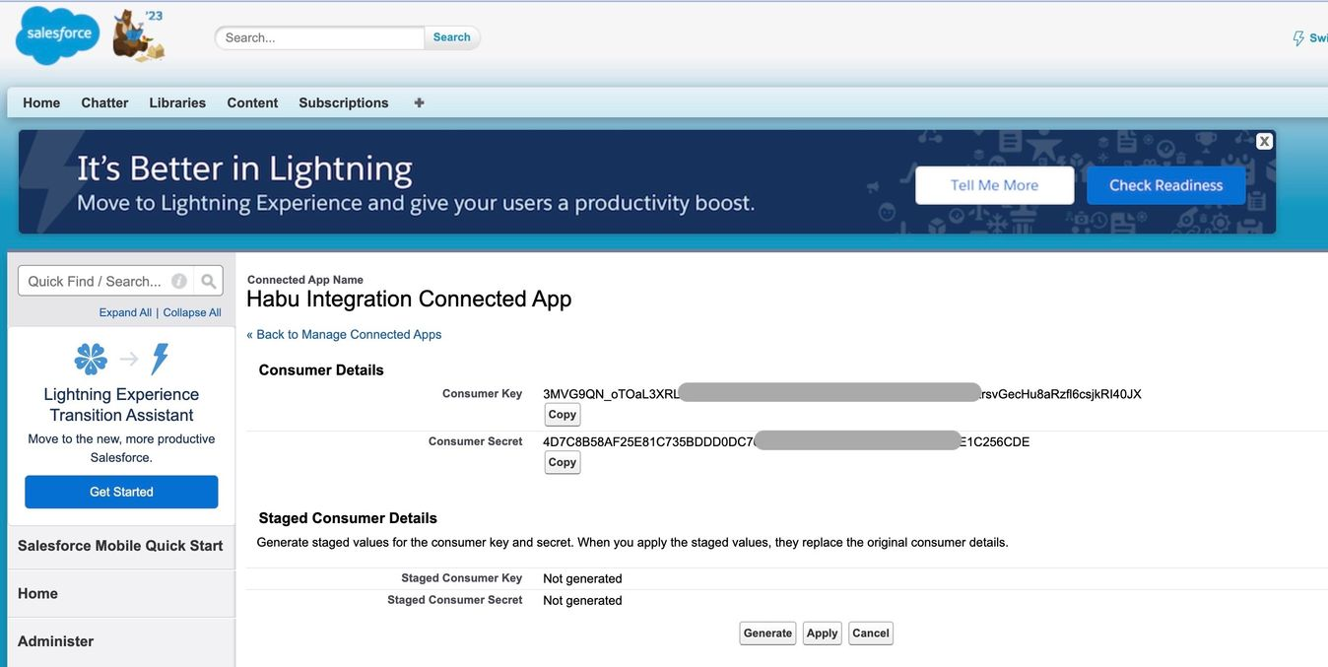
Task: Open all tabs with plus icon
Action: (419, 102)
